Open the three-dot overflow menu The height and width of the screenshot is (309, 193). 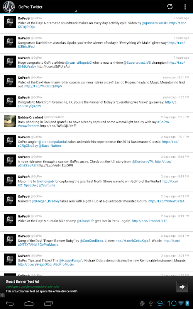tap(185, 7)
